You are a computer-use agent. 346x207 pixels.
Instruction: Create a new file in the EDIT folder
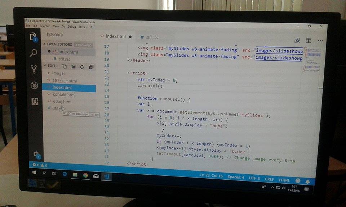[x=65, y=66]
